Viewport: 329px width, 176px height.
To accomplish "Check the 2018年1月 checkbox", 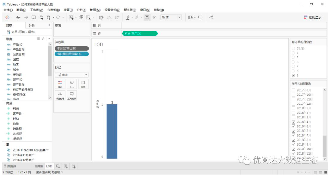I will pyautogui.click(x=294, y=108).
